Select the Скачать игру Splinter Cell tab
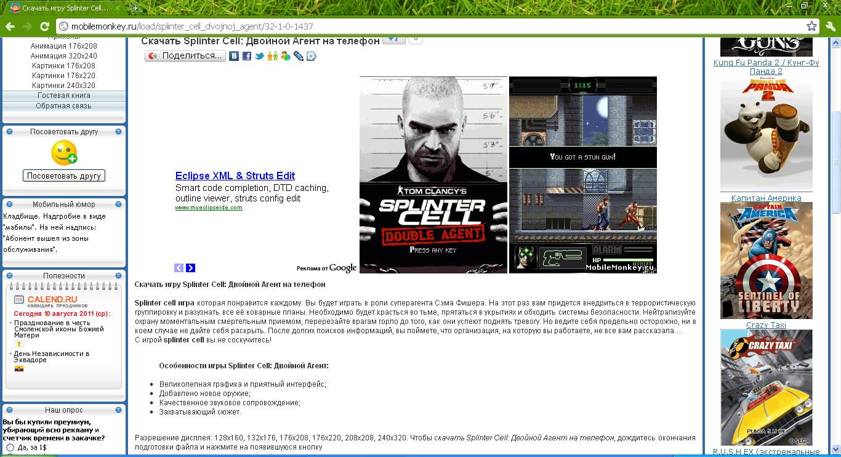Screen dimensions: 841x457 coord(65,8)
